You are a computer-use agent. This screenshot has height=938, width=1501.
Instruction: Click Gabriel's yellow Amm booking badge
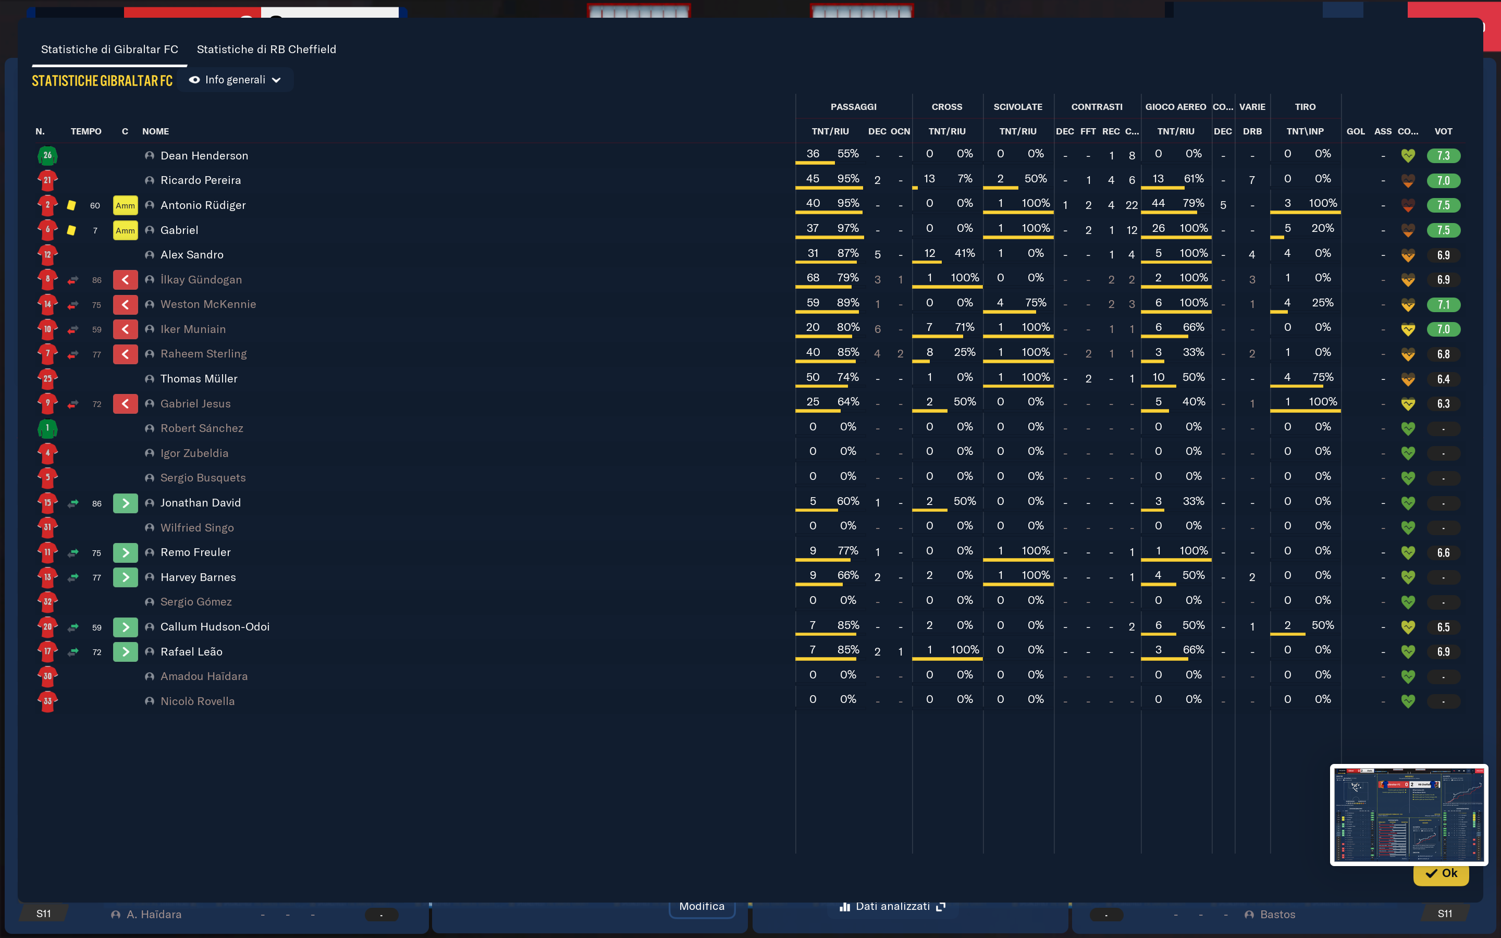click(125, 230)
